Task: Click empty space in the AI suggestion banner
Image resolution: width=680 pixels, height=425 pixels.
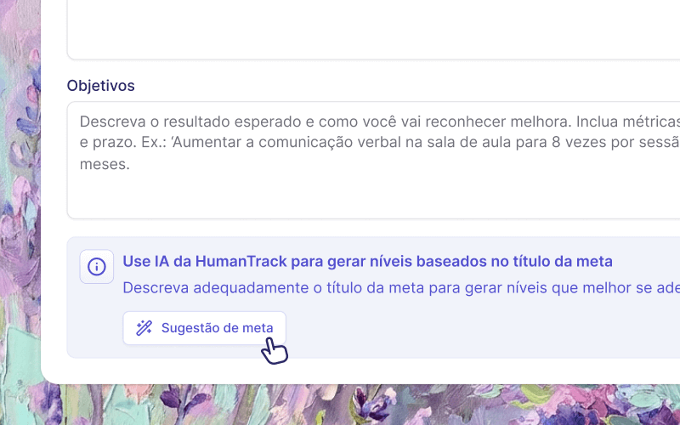Action: [x=477, y=330]
